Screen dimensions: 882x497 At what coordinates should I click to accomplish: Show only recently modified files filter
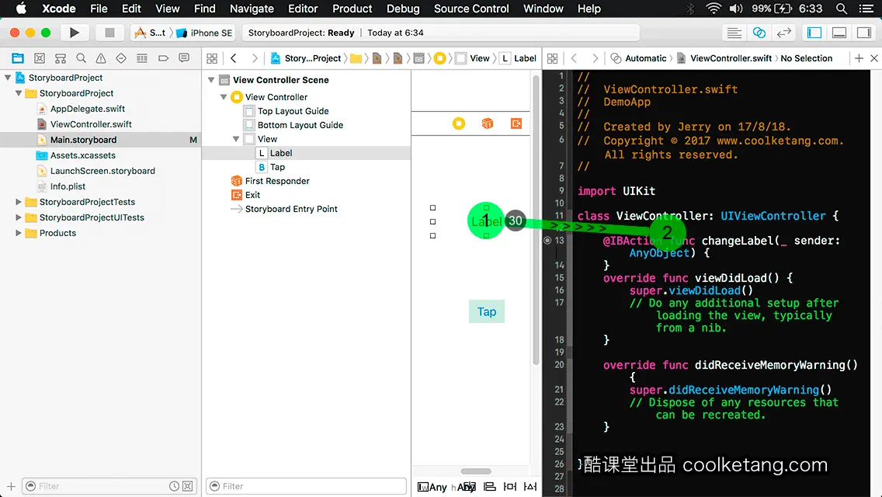(x=175, y=486)
